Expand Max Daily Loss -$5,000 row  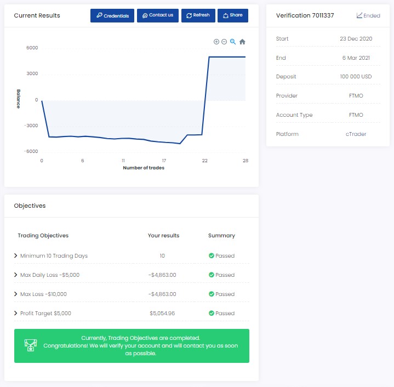pyautogui.click(x=16, y=275)
